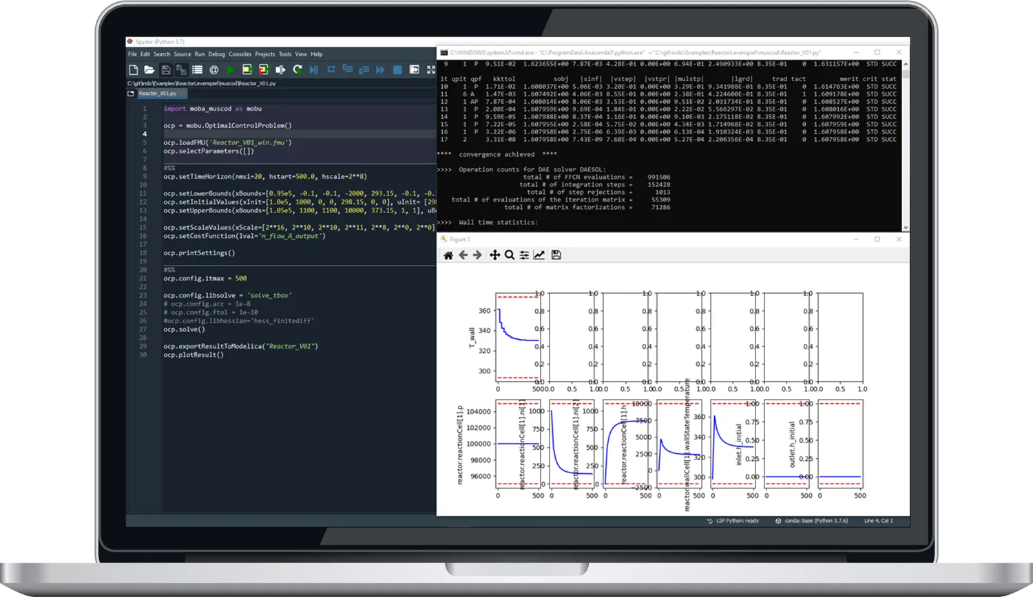
Task: Click line 'import moba_muscod as mobu'
Action: click(x=213, y=109)
